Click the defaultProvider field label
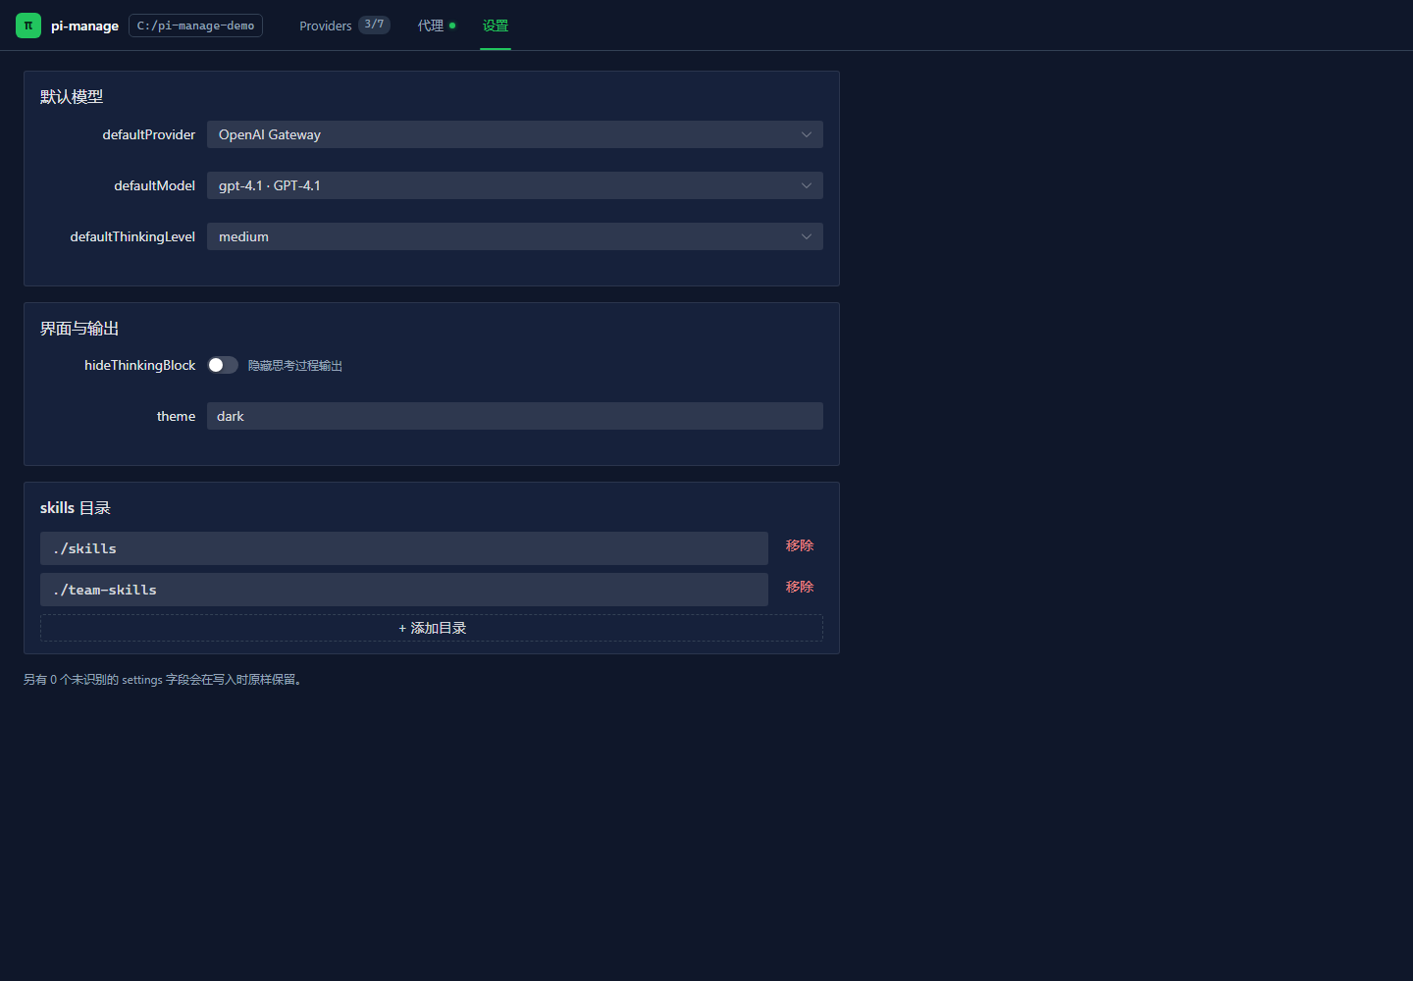This screenshot has width=1413, height=981. (x=149, y=134)
